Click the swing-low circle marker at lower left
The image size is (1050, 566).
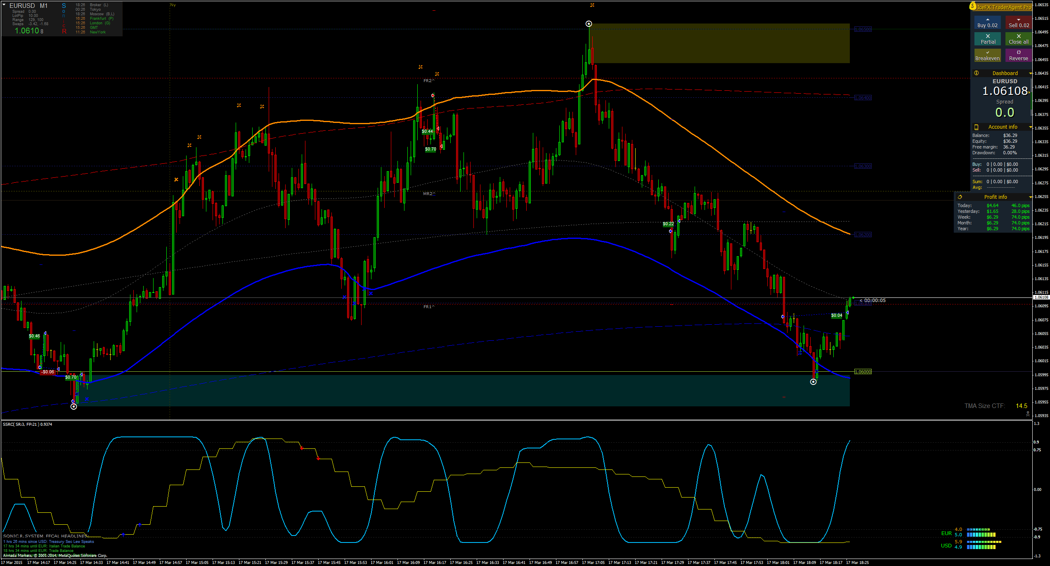[73, 407]
